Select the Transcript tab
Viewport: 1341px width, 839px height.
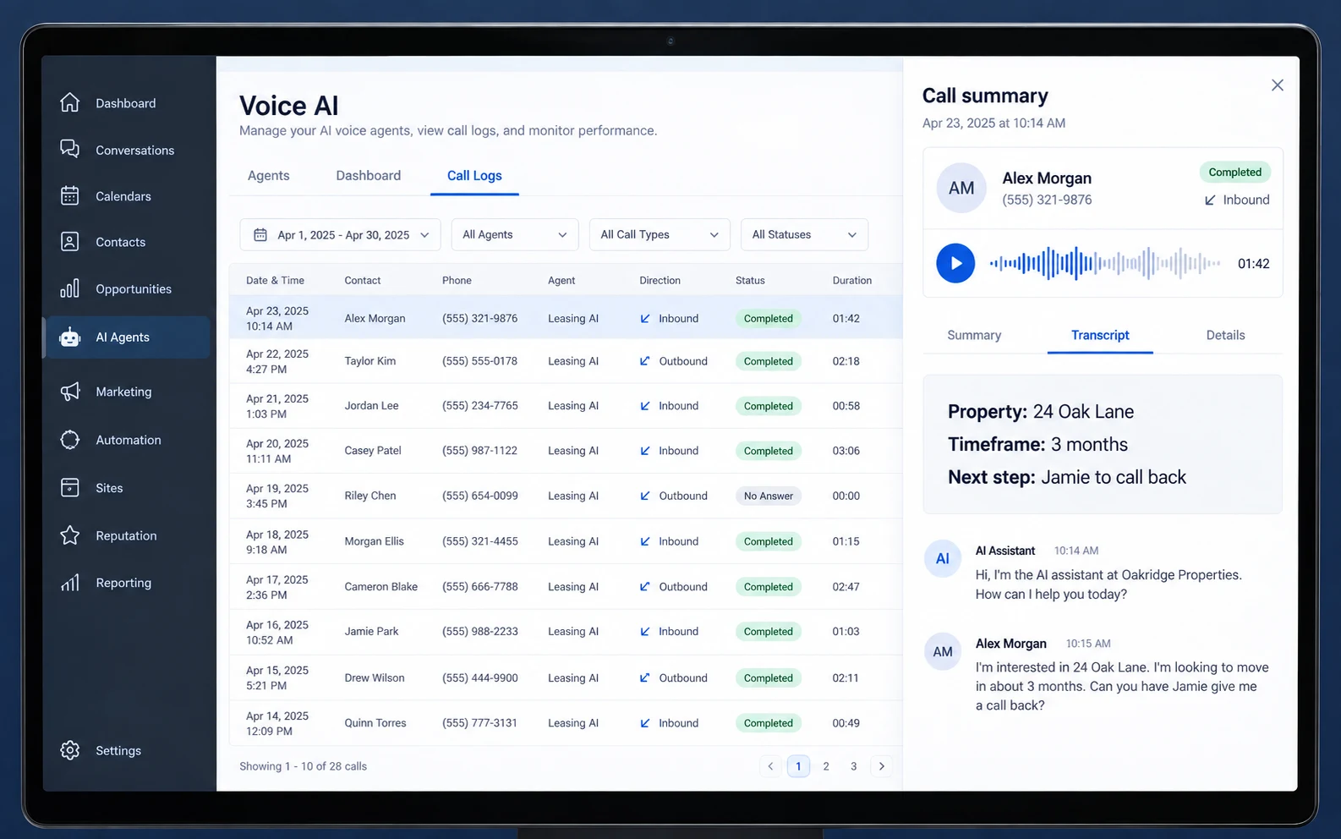pos(1100,335)
